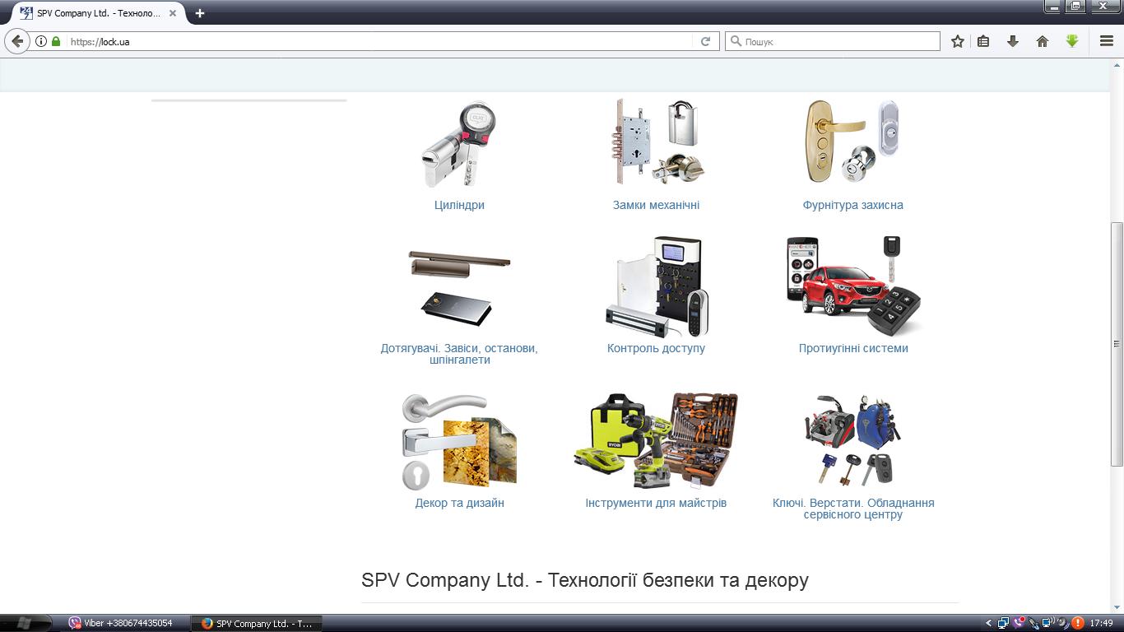1124x632 pixels.
Task: Click the vertical page scrollbar thumb
Action: 1117,344
